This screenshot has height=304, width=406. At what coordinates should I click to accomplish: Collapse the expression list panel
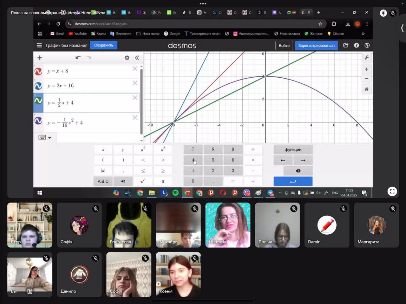tap(137, 58)
